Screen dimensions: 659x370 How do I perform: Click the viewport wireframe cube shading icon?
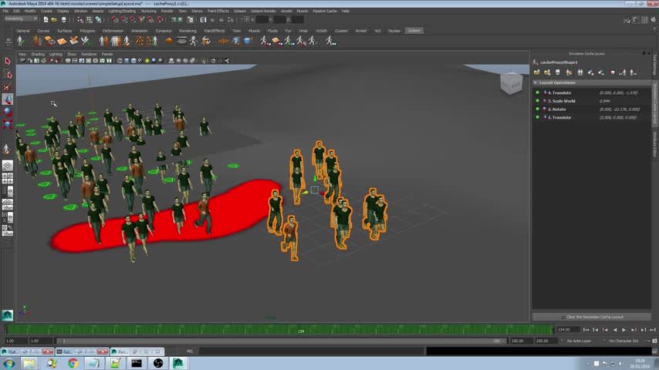coord(120,60)
